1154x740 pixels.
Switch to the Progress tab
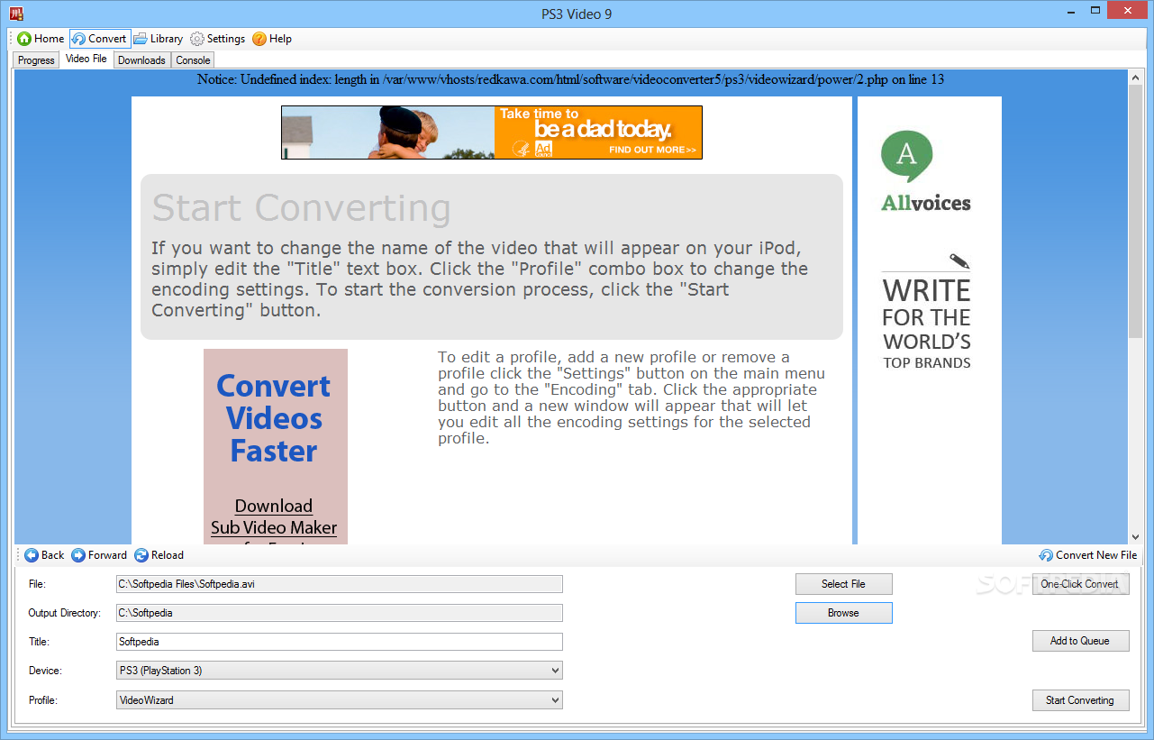coord(36,60)
